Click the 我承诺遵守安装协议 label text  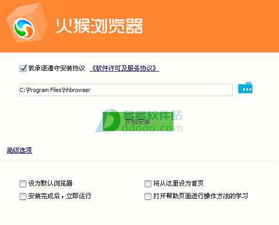[56, 68]
